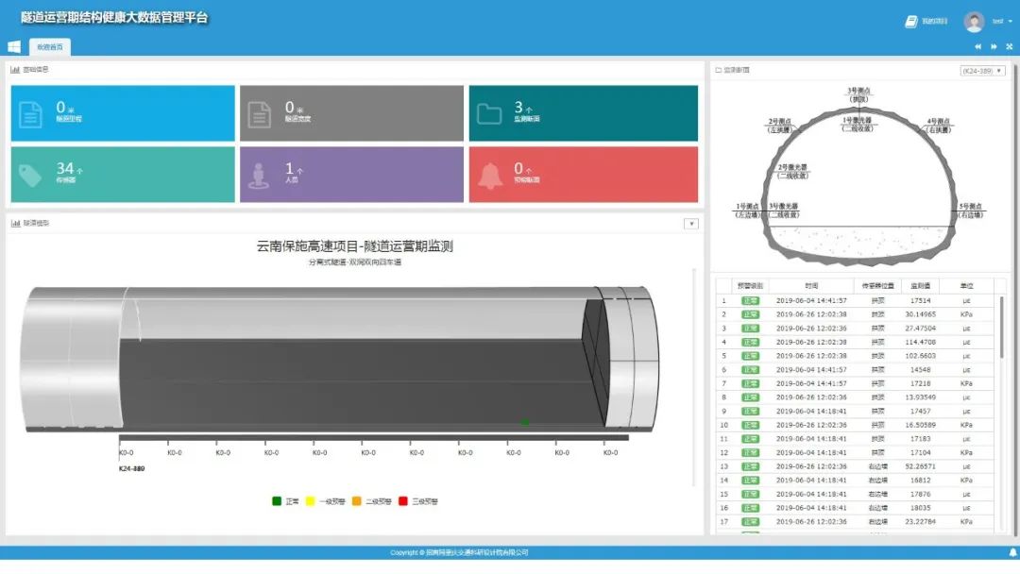Click the bell icon on the red alert tile
The width and height of the screenshot is (1020, 574).
489,175
